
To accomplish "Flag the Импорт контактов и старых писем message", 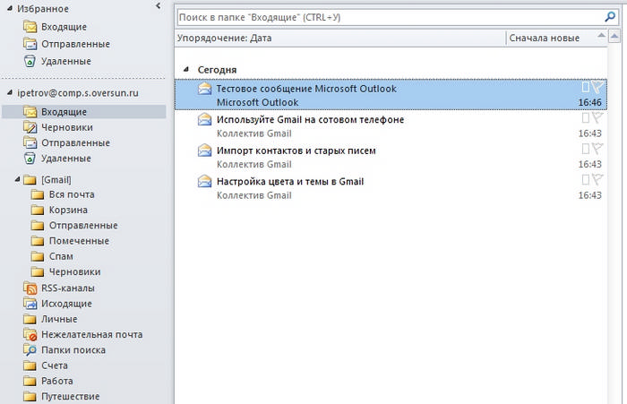I will pyautogui.click(x=597, y=149).
